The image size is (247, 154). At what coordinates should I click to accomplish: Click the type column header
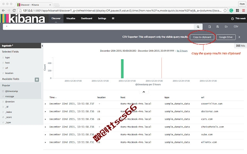pyautogui.click(x=167, y=97)
